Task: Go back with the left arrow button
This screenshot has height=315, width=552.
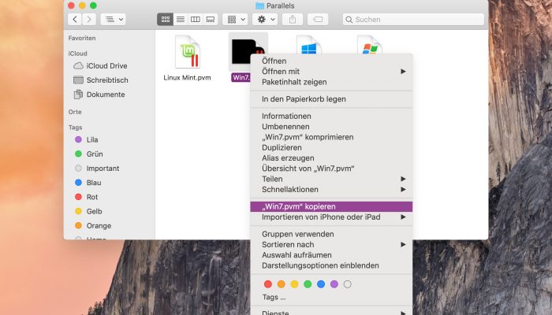Action: (75, 20)
